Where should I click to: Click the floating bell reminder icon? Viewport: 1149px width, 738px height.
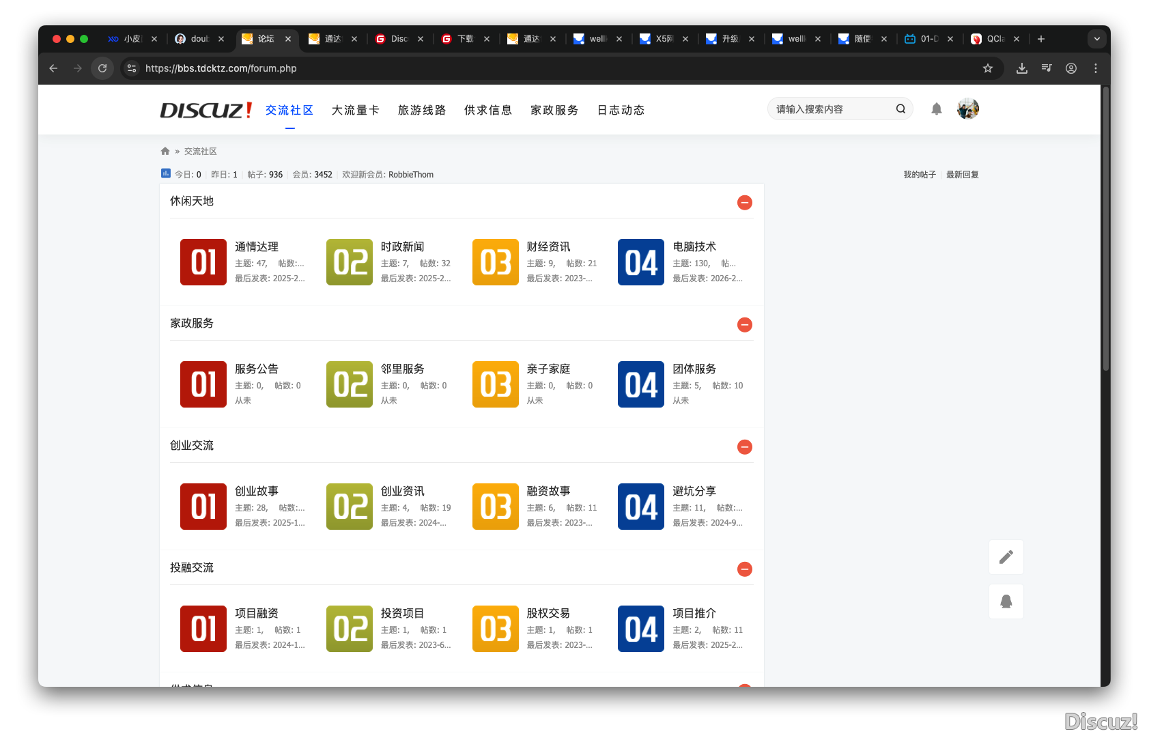coord(1006,601)
